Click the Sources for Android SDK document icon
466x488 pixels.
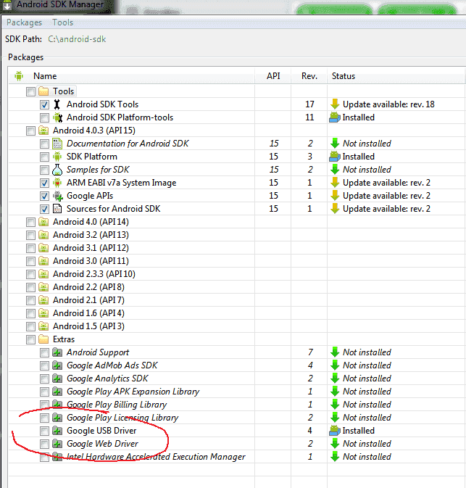tap(57, 209)
